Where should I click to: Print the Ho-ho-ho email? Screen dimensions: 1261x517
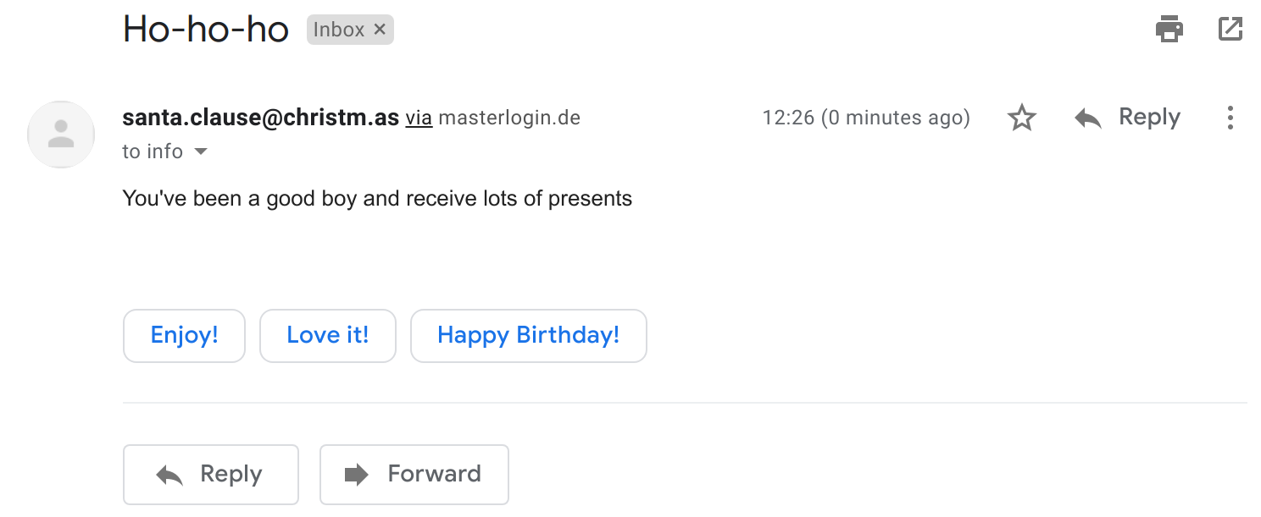click(x=1169, y=29)
